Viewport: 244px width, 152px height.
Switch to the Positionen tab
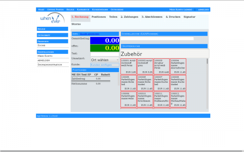[x=99, y=17]
